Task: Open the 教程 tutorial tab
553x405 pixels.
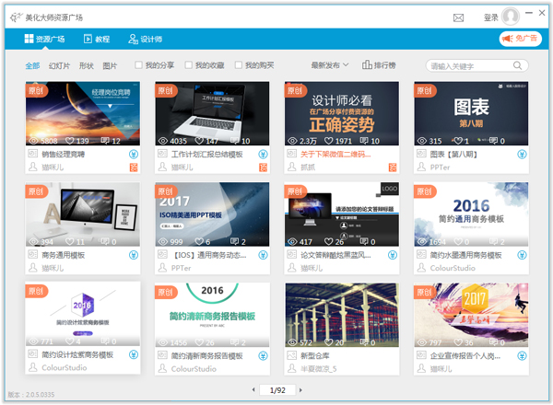Action: [96, 39]
